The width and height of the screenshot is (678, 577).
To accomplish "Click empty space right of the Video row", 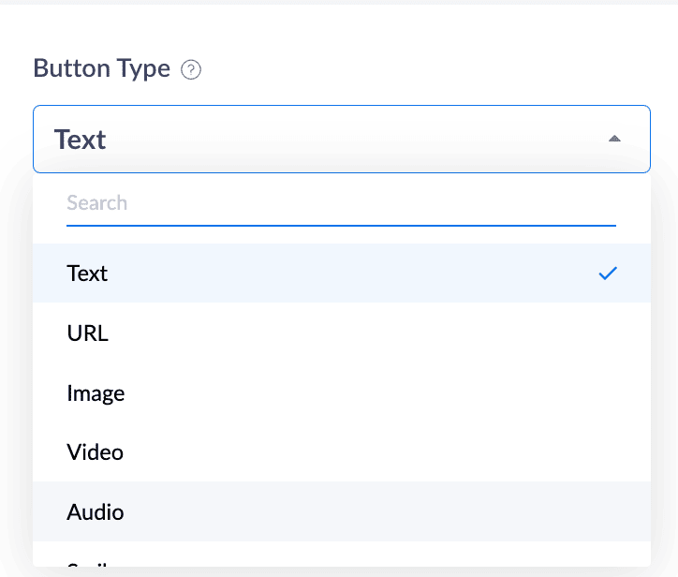I will pyautogui.click(x=421, y=453).
